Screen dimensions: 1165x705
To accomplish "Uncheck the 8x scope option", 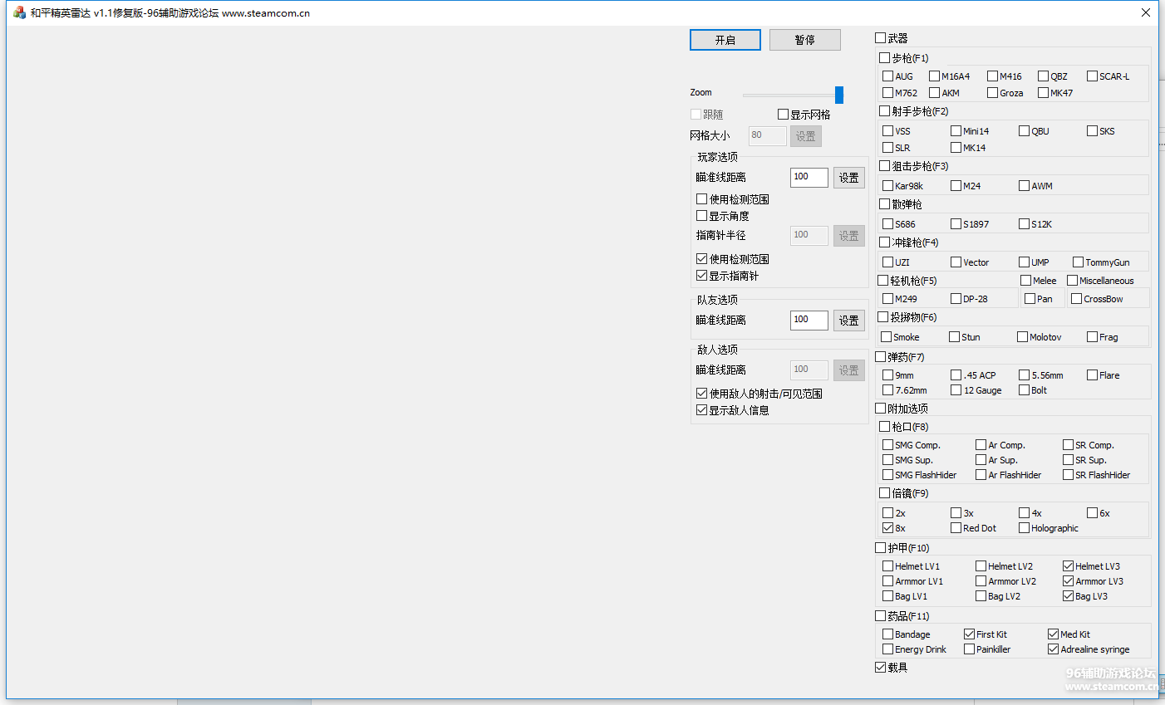I will pyautogui.click(x=888, y=528).
